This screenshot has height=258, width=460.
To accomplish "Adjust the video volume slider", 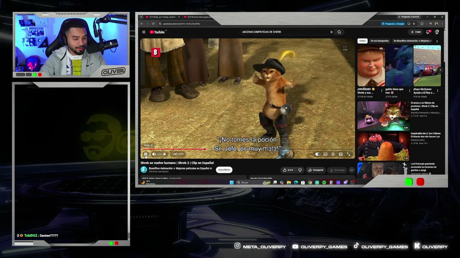I will pyautogui.click(x=161, y=154).
